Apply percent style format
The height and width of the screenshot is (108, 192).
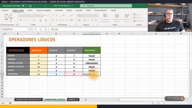(85, 20)
